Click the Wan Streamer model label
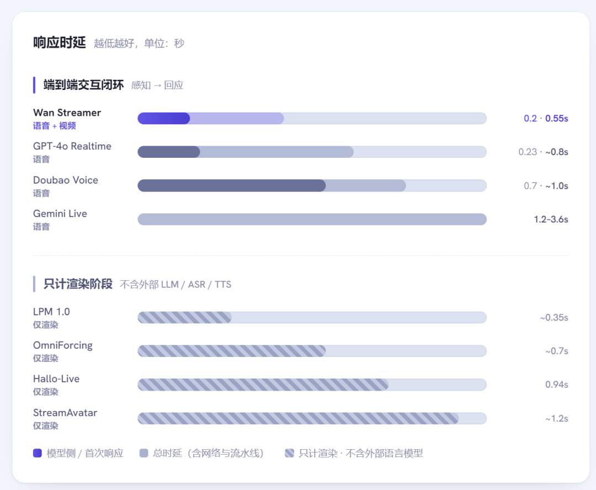Viewport: 596px width, 490px height. (x=67, y=113)
